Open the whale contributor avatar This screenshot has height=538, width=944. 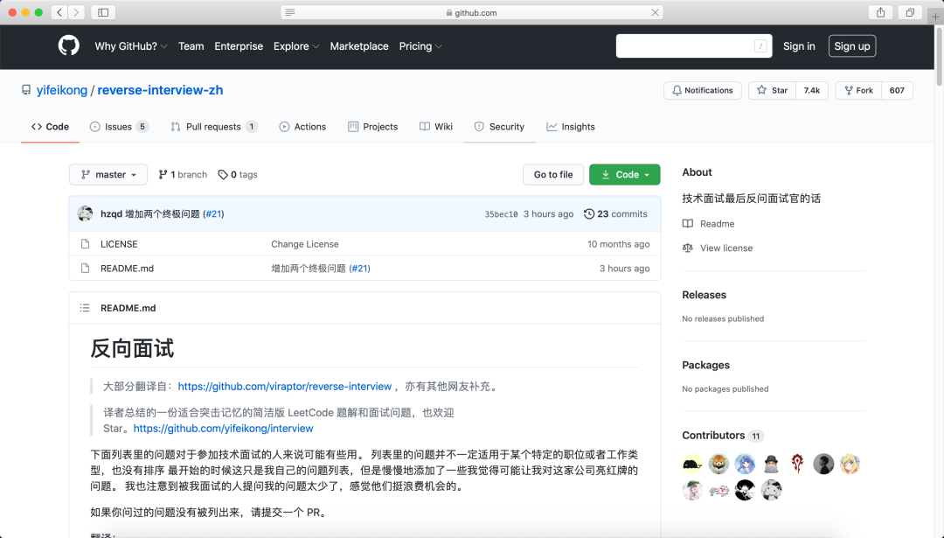pos(692,464)
